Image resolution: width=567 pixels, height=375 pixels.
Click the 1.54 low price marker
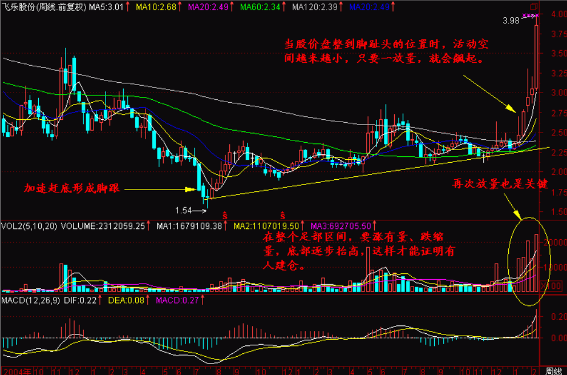(183, 211)
